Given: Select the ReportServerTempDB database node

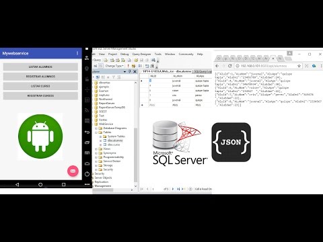Looking at the screenshot, I should (x=112, y=108).
